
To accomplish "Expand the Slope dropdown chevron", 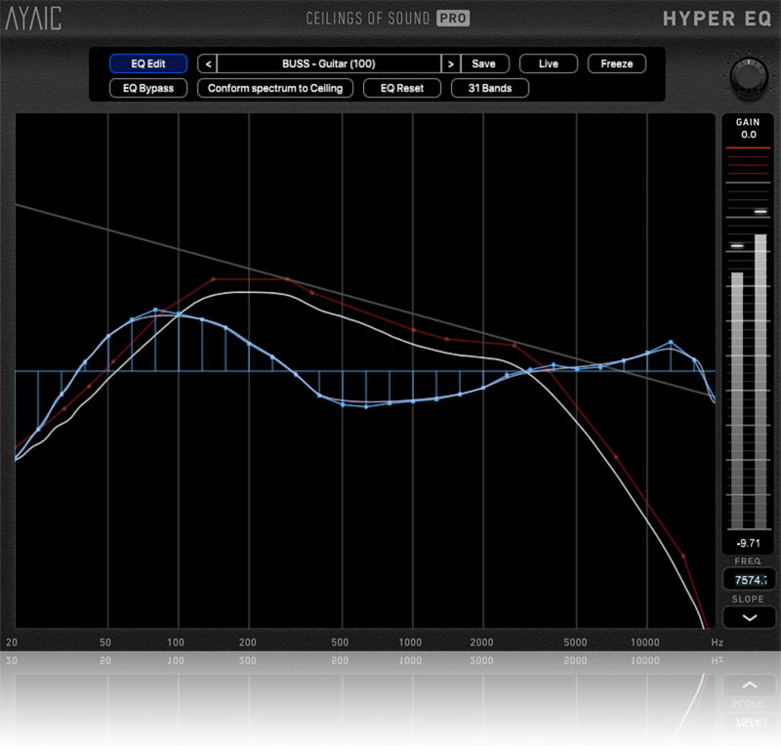I will tap(746, 618).
